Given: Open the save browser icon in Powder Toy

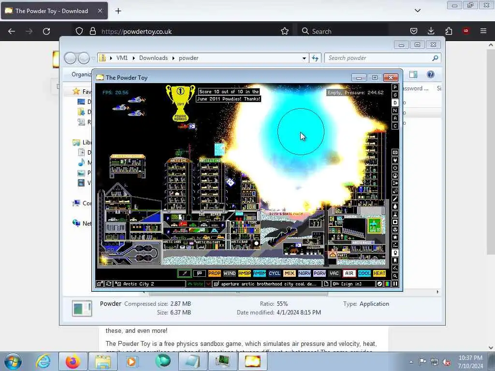Looking at the screenshot, I should click(100, 284).
